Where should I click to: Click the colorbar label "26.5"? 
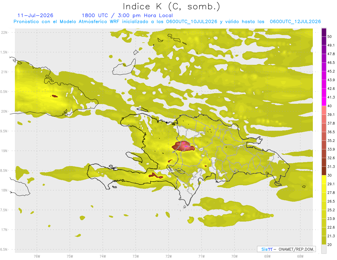pos(331,201)
